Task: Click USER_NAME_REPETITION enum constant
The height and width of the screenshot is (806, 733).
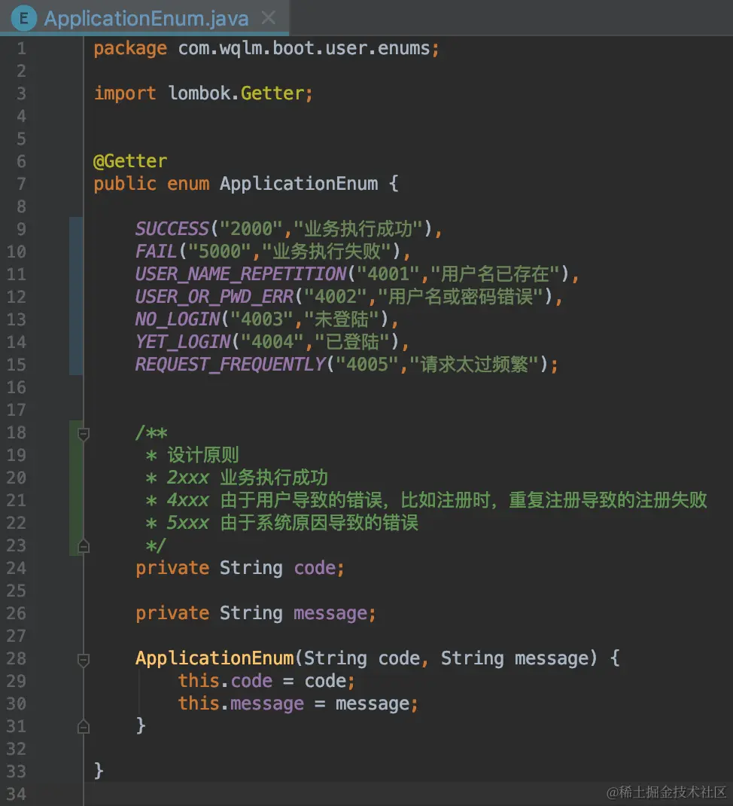Action: (x=241, y=274)
